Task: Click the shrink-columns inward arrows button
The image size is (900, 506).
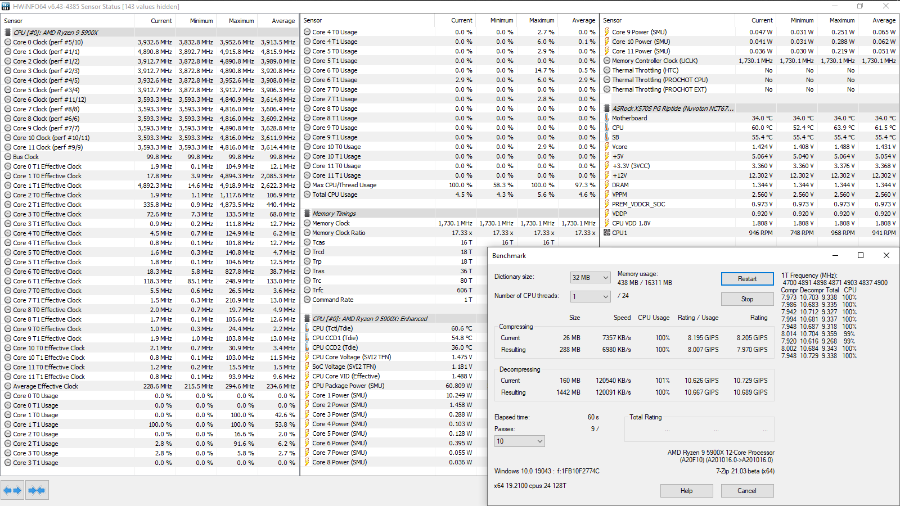Action: pyautogui.click(x=37, y=490)
